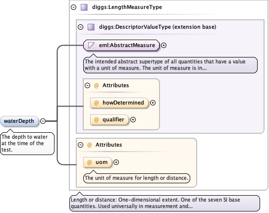Select the howDetermined attribute node
The width and height of the screenshot is (269, 213).
[119, 103]
